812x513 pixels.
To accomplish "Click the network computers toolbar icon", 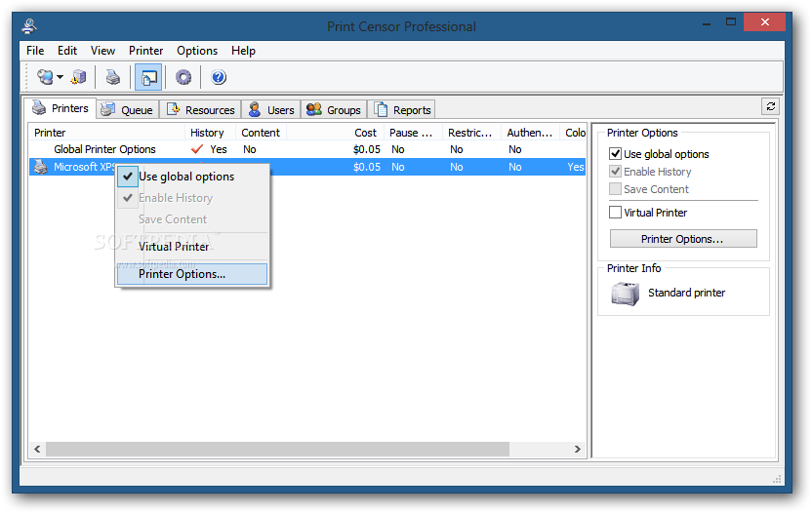I will click(x=45, y=77).
